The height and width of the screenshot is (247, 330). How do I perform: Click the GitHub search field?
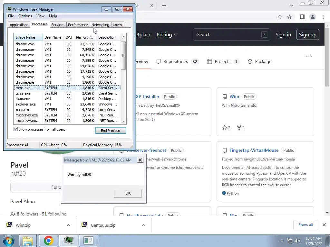(x=231, y=34)
